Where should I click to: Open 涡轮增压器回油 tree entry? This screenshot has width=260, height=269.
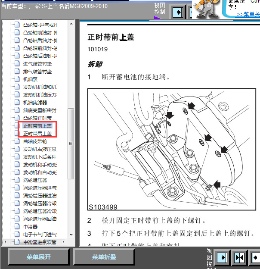(x=40, y=219)
